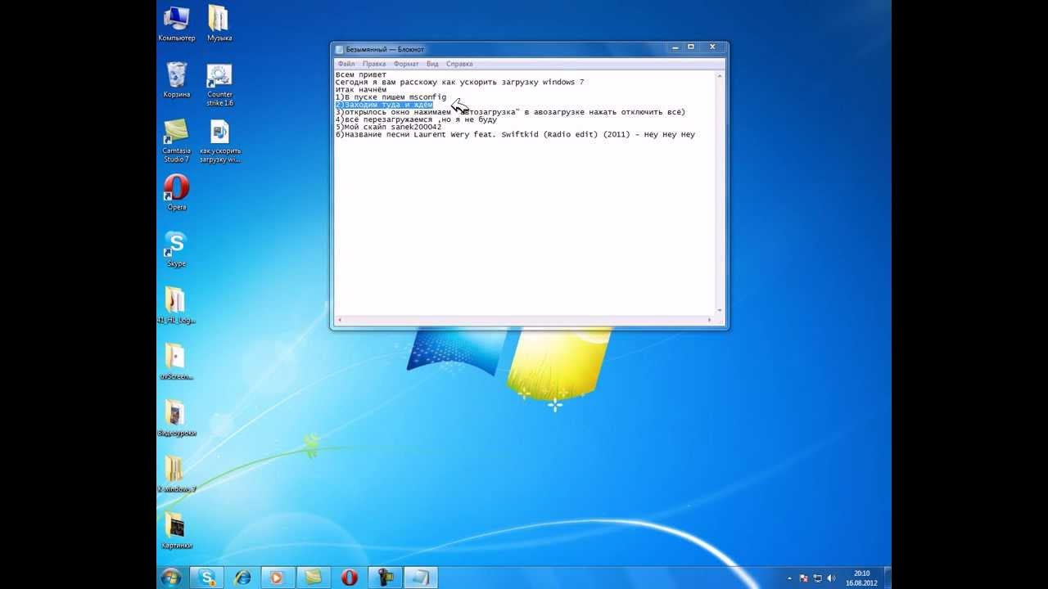Click the line 'Всем привет'
Image resolution: width=1048 pixels, height=589 pixels.
[x=361, y=75]
